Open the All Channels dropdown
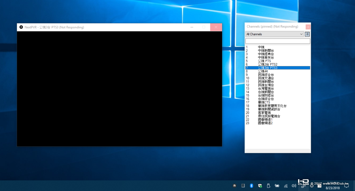The image size is (355, 191). pyautogui.click(x=274, y=34)
